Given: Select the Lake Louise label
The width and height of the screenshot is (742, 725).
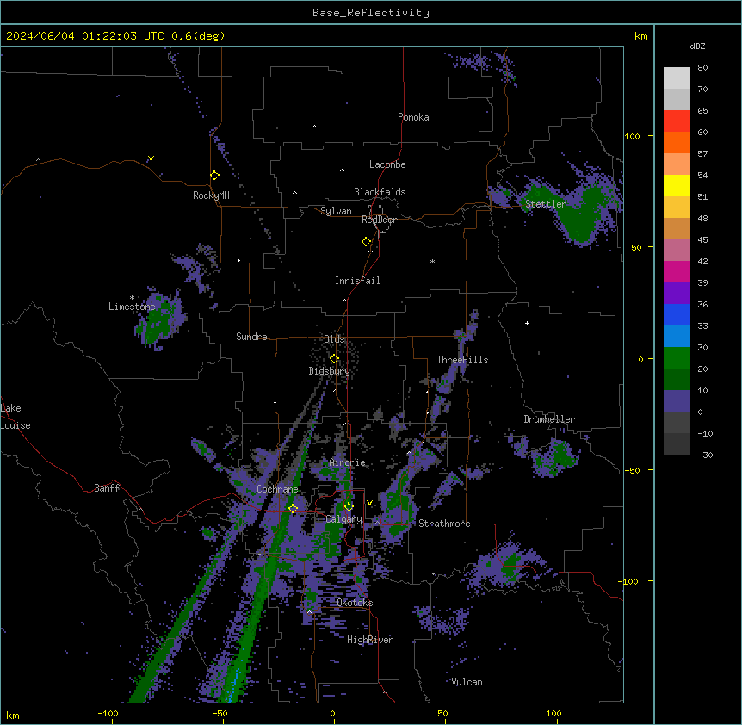Looking at the screenshot, I should (15, 417).
